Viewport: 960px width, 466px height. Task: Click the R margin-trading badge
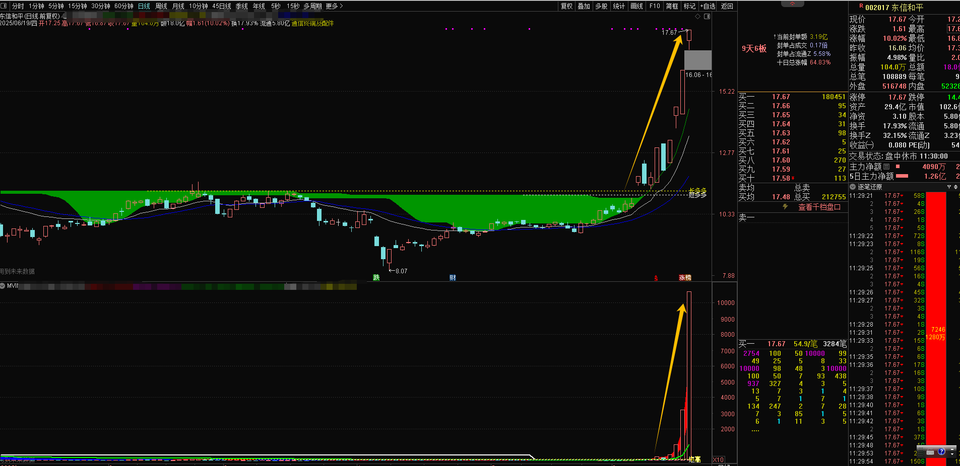(x=861, y=6)
